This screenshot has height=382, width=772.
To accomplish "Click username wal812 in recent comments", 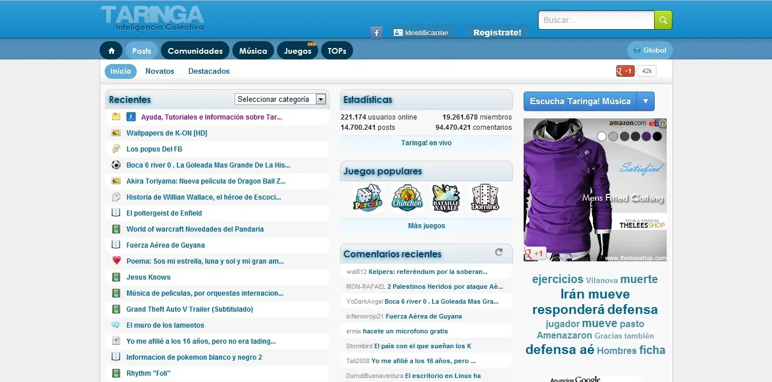I will tap(357, 272).
